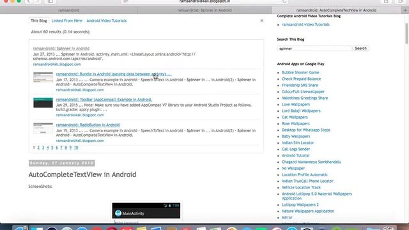
Task: Open Baby Wallpapers link
Action: [296, 136]
